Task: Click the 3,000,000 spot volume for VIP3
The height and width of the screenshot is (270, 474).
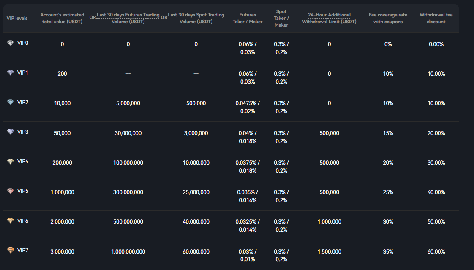Action: click(196, 133)
